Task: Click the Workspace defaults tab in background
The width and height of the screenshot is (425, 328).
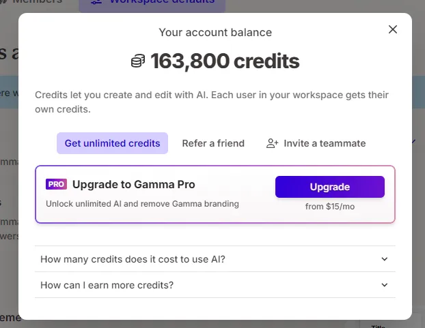Action: tap(152, 3)
